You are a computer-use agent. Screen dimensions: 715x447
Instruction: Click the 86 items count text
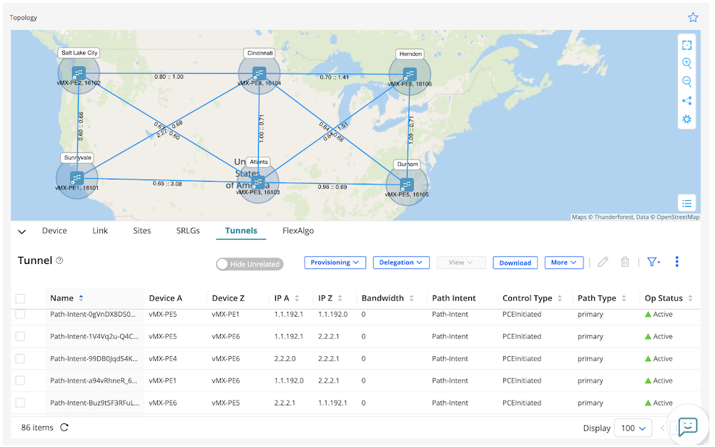pyautogui.click(x=37, y=428)
